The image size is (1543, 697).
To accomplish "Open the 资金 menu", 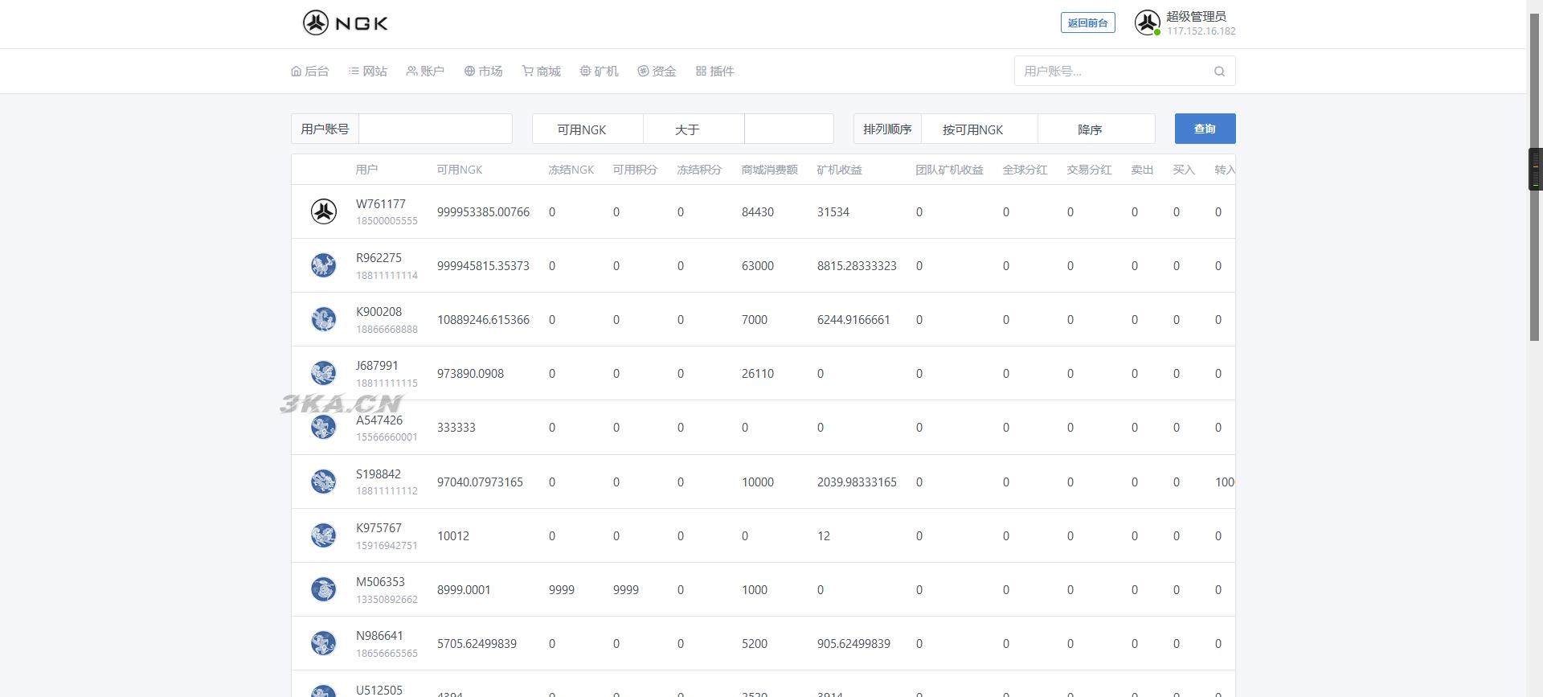I will (x=657, y=72).
